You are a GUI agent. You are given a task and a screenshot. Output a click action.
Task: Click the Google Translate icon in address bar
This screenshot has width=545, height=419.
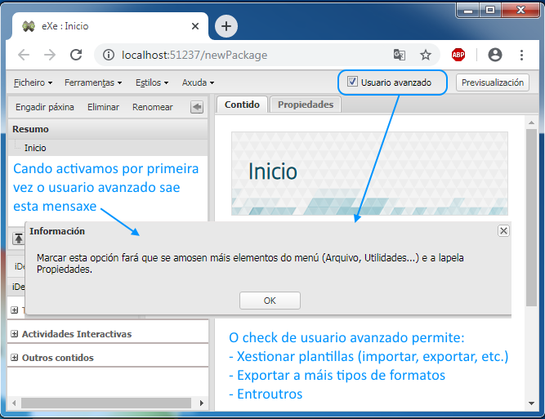click(x=399, y=56)
